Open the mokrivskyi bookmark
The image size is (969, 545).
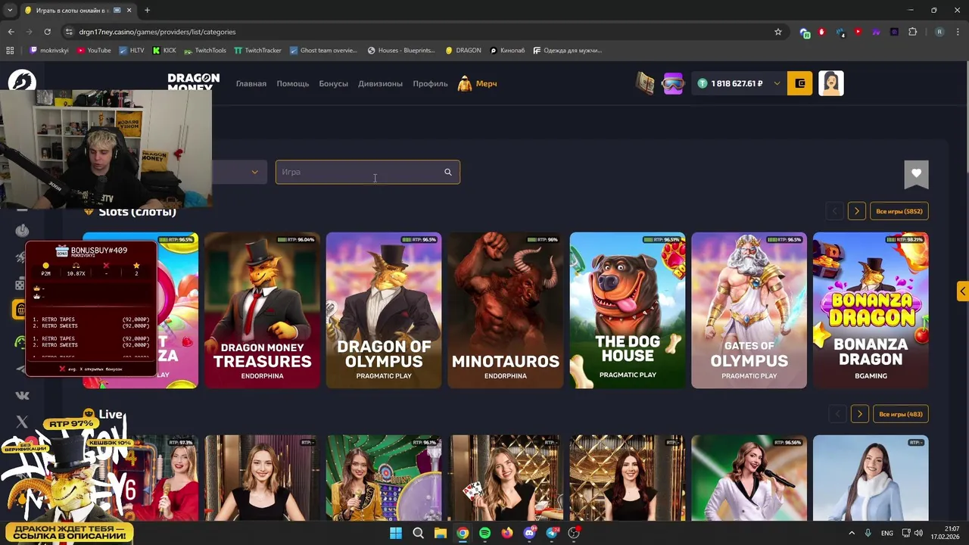[x=49, y=51]
